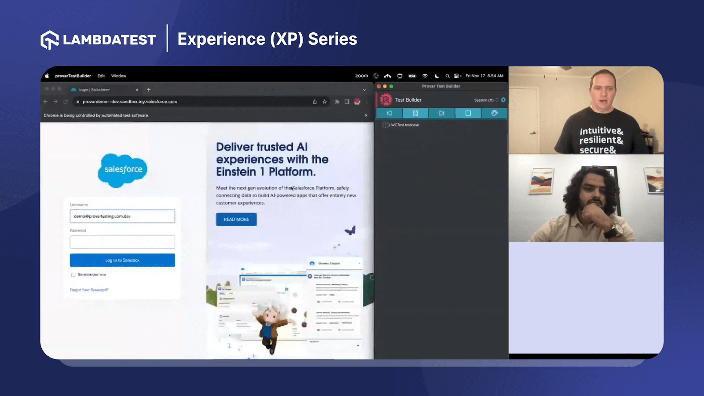
Task: Open the Chrome extensions puzzle icon
Action: pos(337,102)
